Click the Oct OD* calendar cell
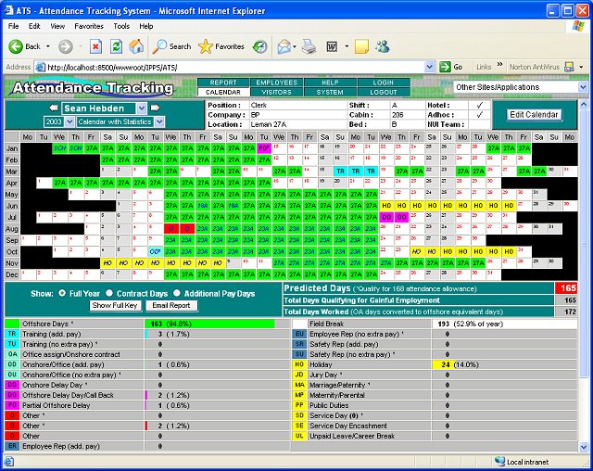The image size is (593, 471). tap(155, 251)
